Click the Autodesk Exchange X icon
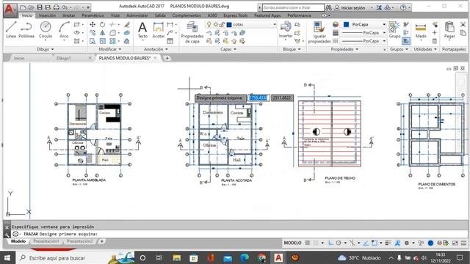Viewport: 470px width, 264px height. tap(379, 7)
